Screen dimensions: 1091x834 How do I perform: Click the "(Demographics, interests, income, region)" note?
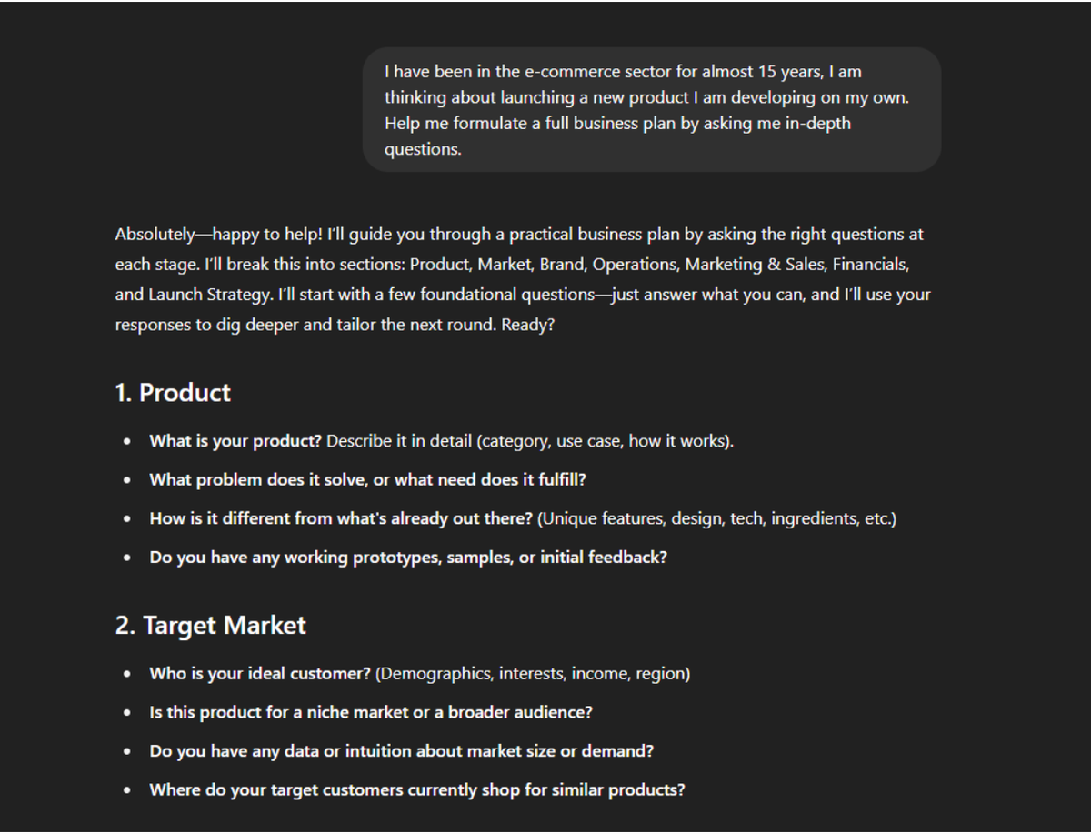click(533, 674)
